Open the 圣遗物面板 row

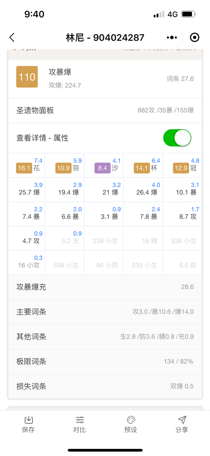coord(105,110)
